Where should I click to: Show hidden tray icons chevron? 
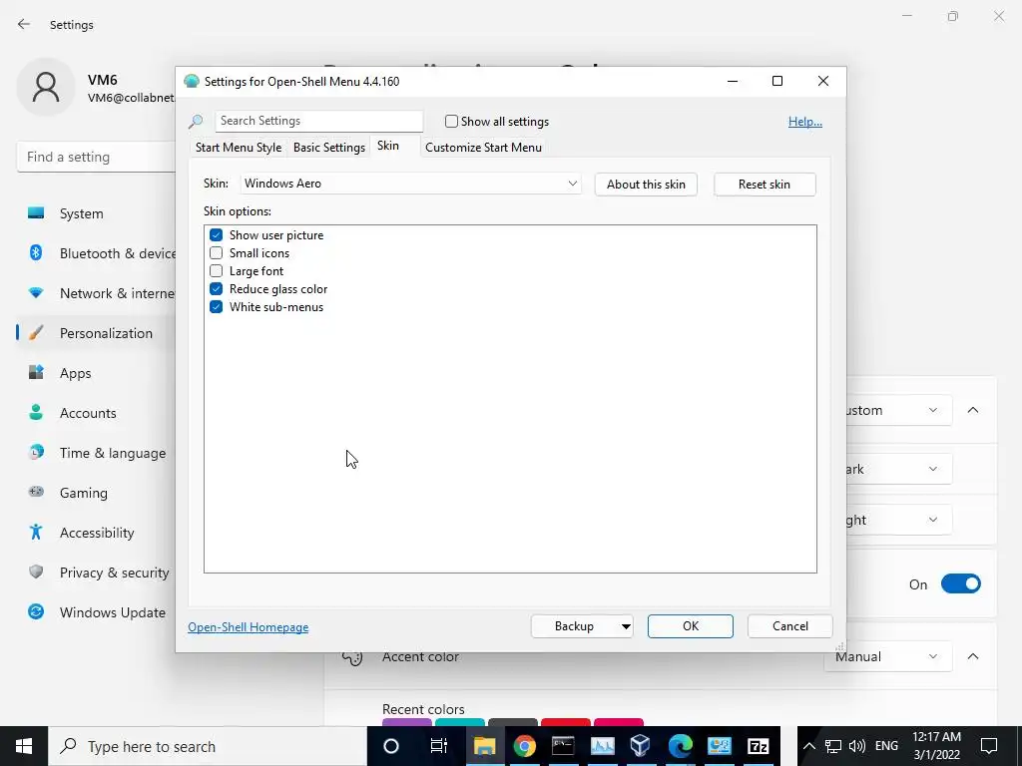coord(808,746)
